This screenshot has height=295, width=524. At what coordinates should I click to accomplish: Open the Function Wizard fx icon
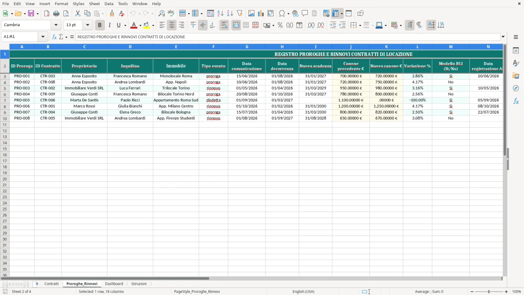tap(54, 37)
